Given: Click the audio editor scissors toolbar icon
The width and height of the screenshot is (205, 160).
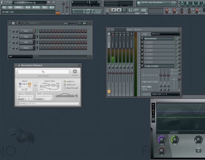Looking at the screenshot, I should (x=198, y=3).
